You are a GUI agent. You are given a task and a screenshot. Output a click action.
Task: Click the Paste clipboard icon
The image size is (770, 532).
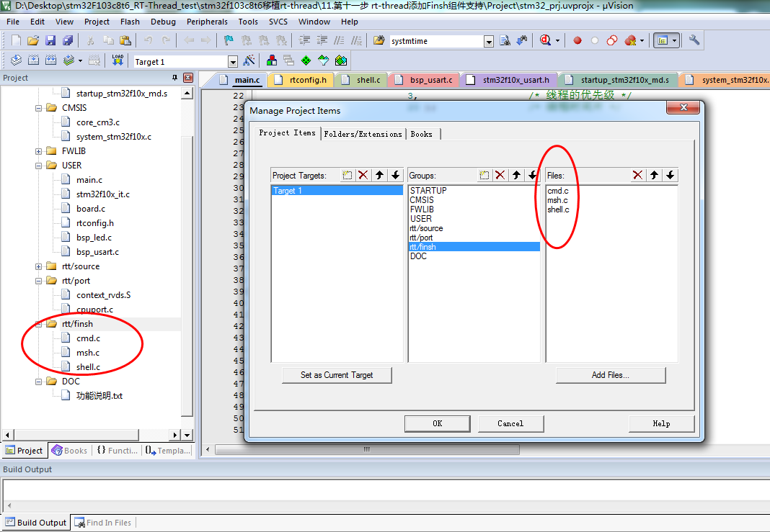point(125,40)
